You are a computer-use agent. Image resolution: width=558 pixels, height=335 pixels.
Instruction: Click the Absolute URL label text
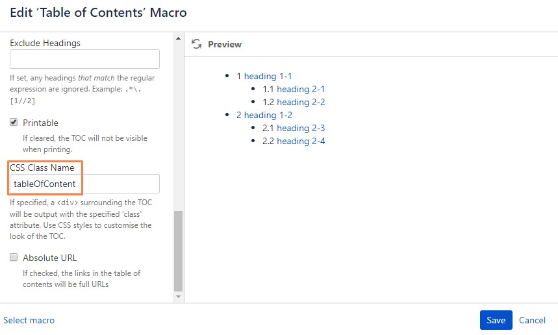coord(49,258)
